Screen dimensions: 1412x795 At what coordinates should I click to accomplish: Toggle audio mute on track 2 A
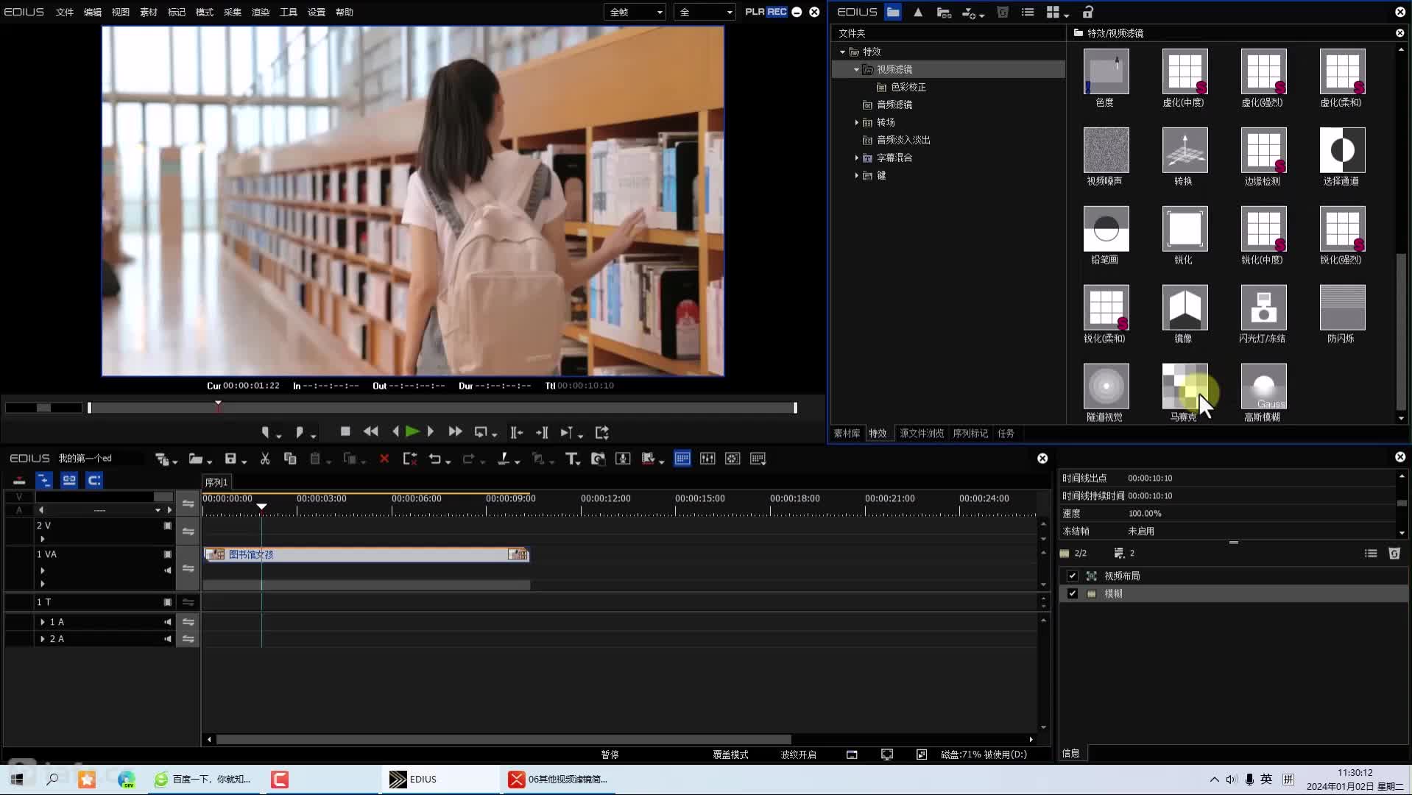tap(168, 639)
